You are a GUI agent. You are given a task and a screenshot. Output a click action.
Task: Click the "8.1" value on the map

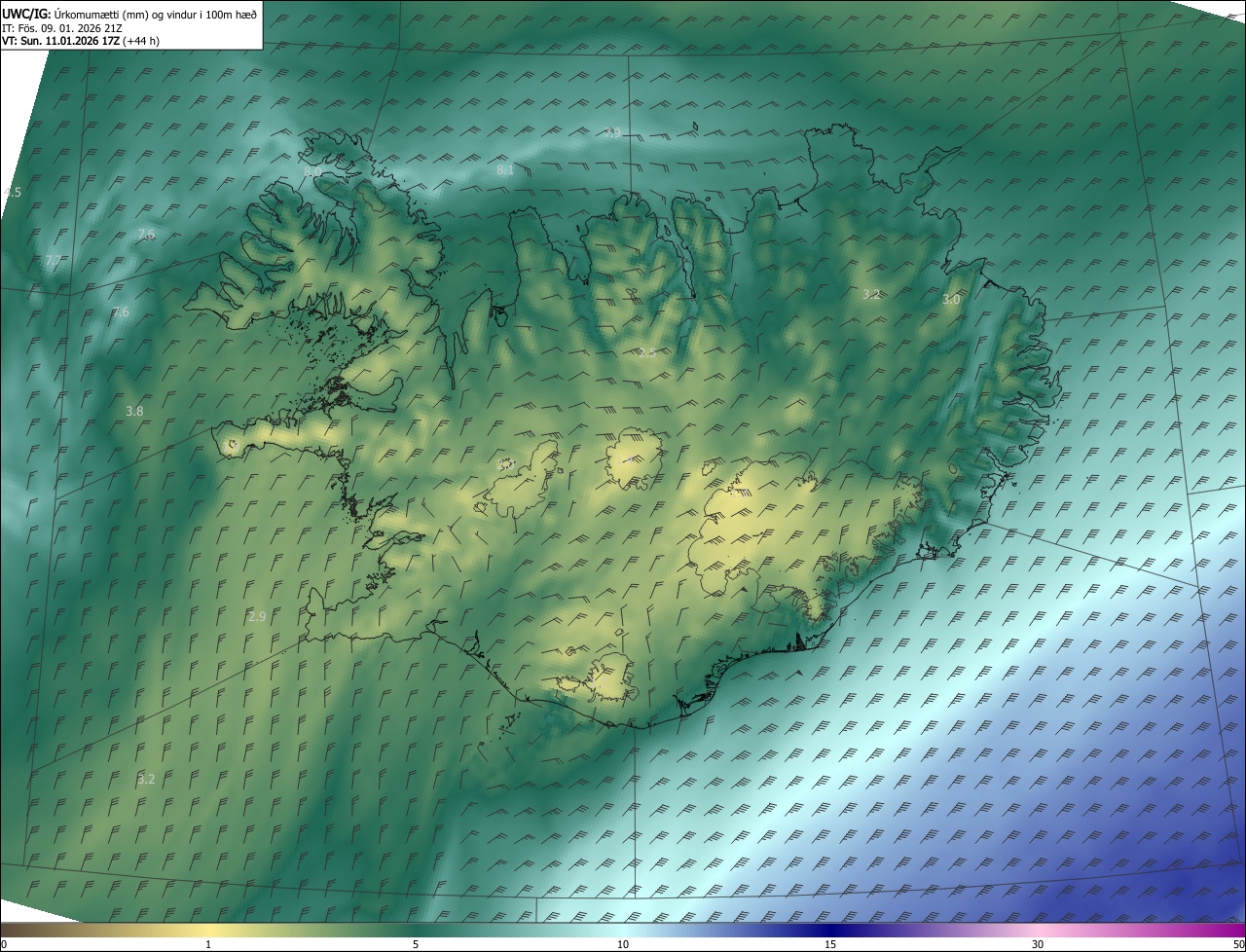point(505,169)
